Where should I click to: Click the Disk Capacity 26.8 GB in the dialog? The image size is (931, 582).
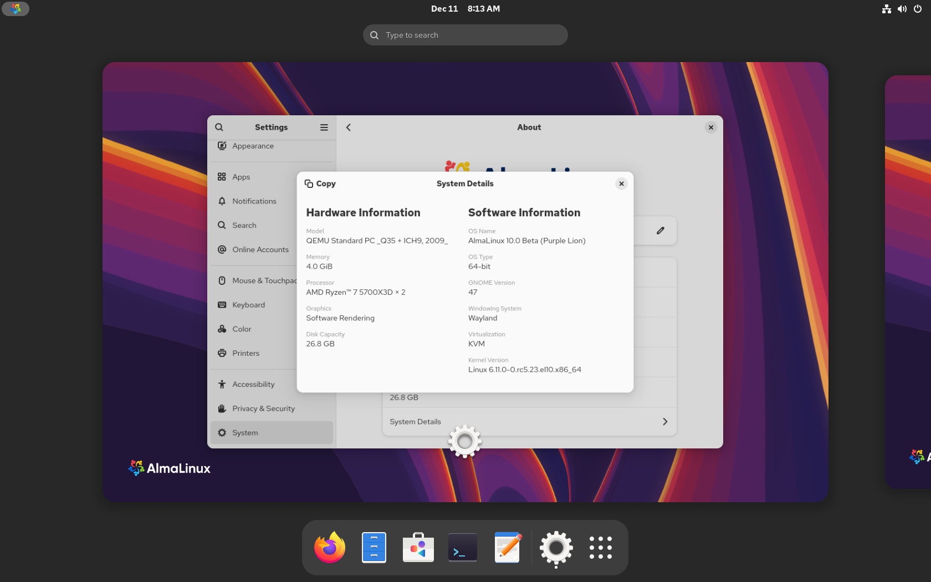pyautogui.click(x=320, y=344)
